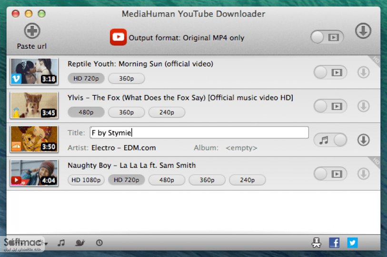The image size is (387, 257).
Task: Open Output format: Original MP4 only setting
Action: (x=186, y=38)
